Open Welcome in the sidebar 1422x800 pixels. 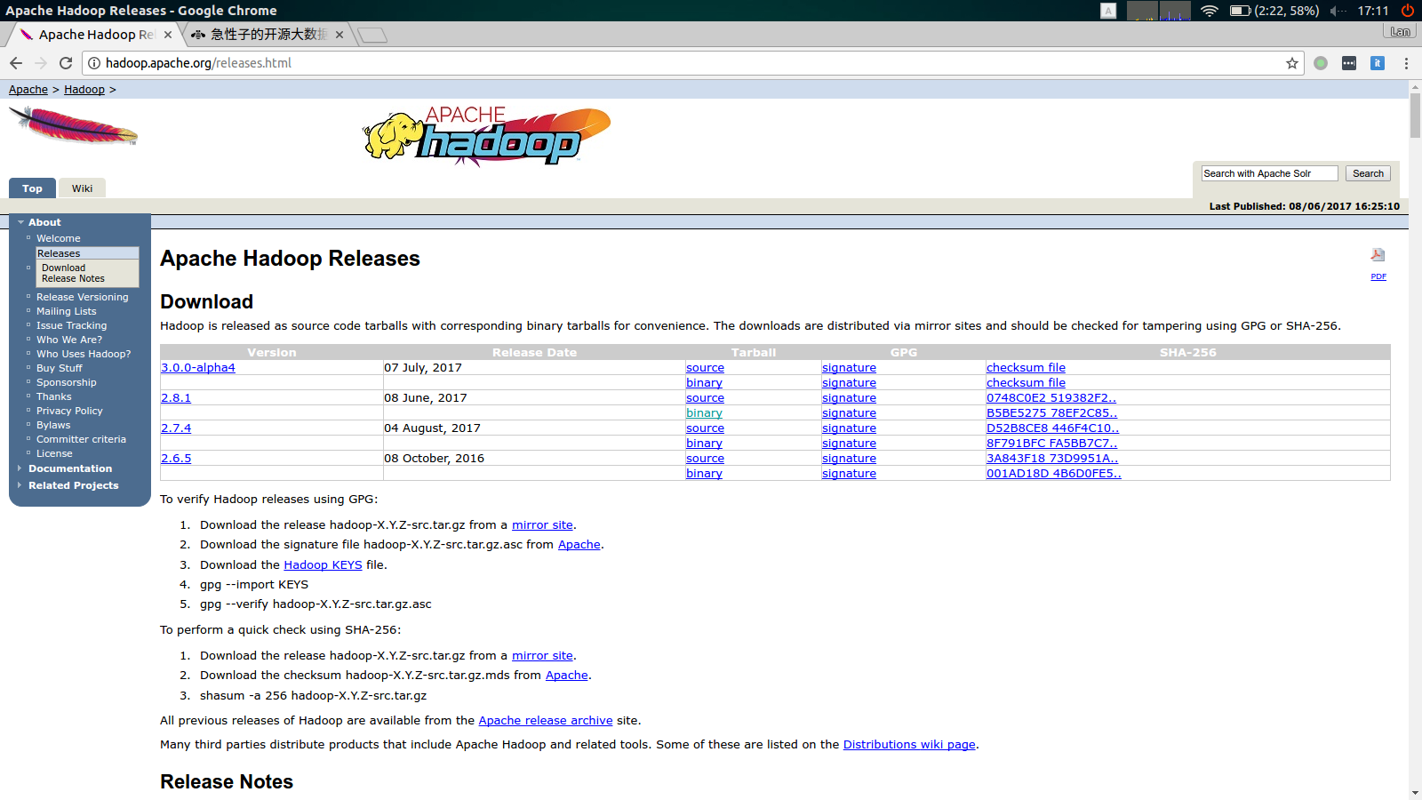tap(59, 238)
